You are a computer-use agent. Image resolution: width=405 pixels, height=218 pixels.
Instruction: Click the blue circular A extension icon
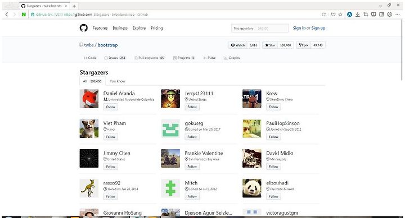349,15
